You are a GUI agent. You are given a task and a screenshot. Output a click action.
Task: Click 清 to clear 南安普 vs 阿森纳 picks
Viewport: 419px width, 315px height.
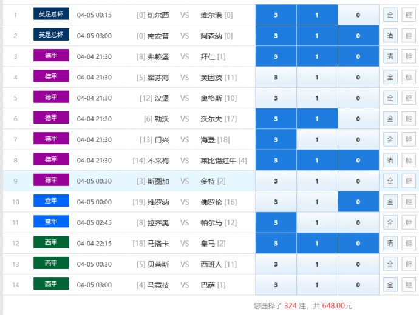(390, 36)
